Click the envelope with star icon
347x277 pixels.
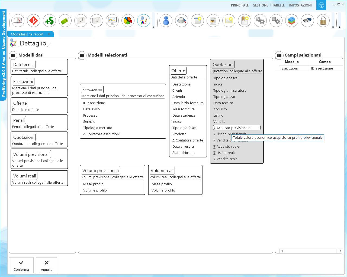(229, 21)
